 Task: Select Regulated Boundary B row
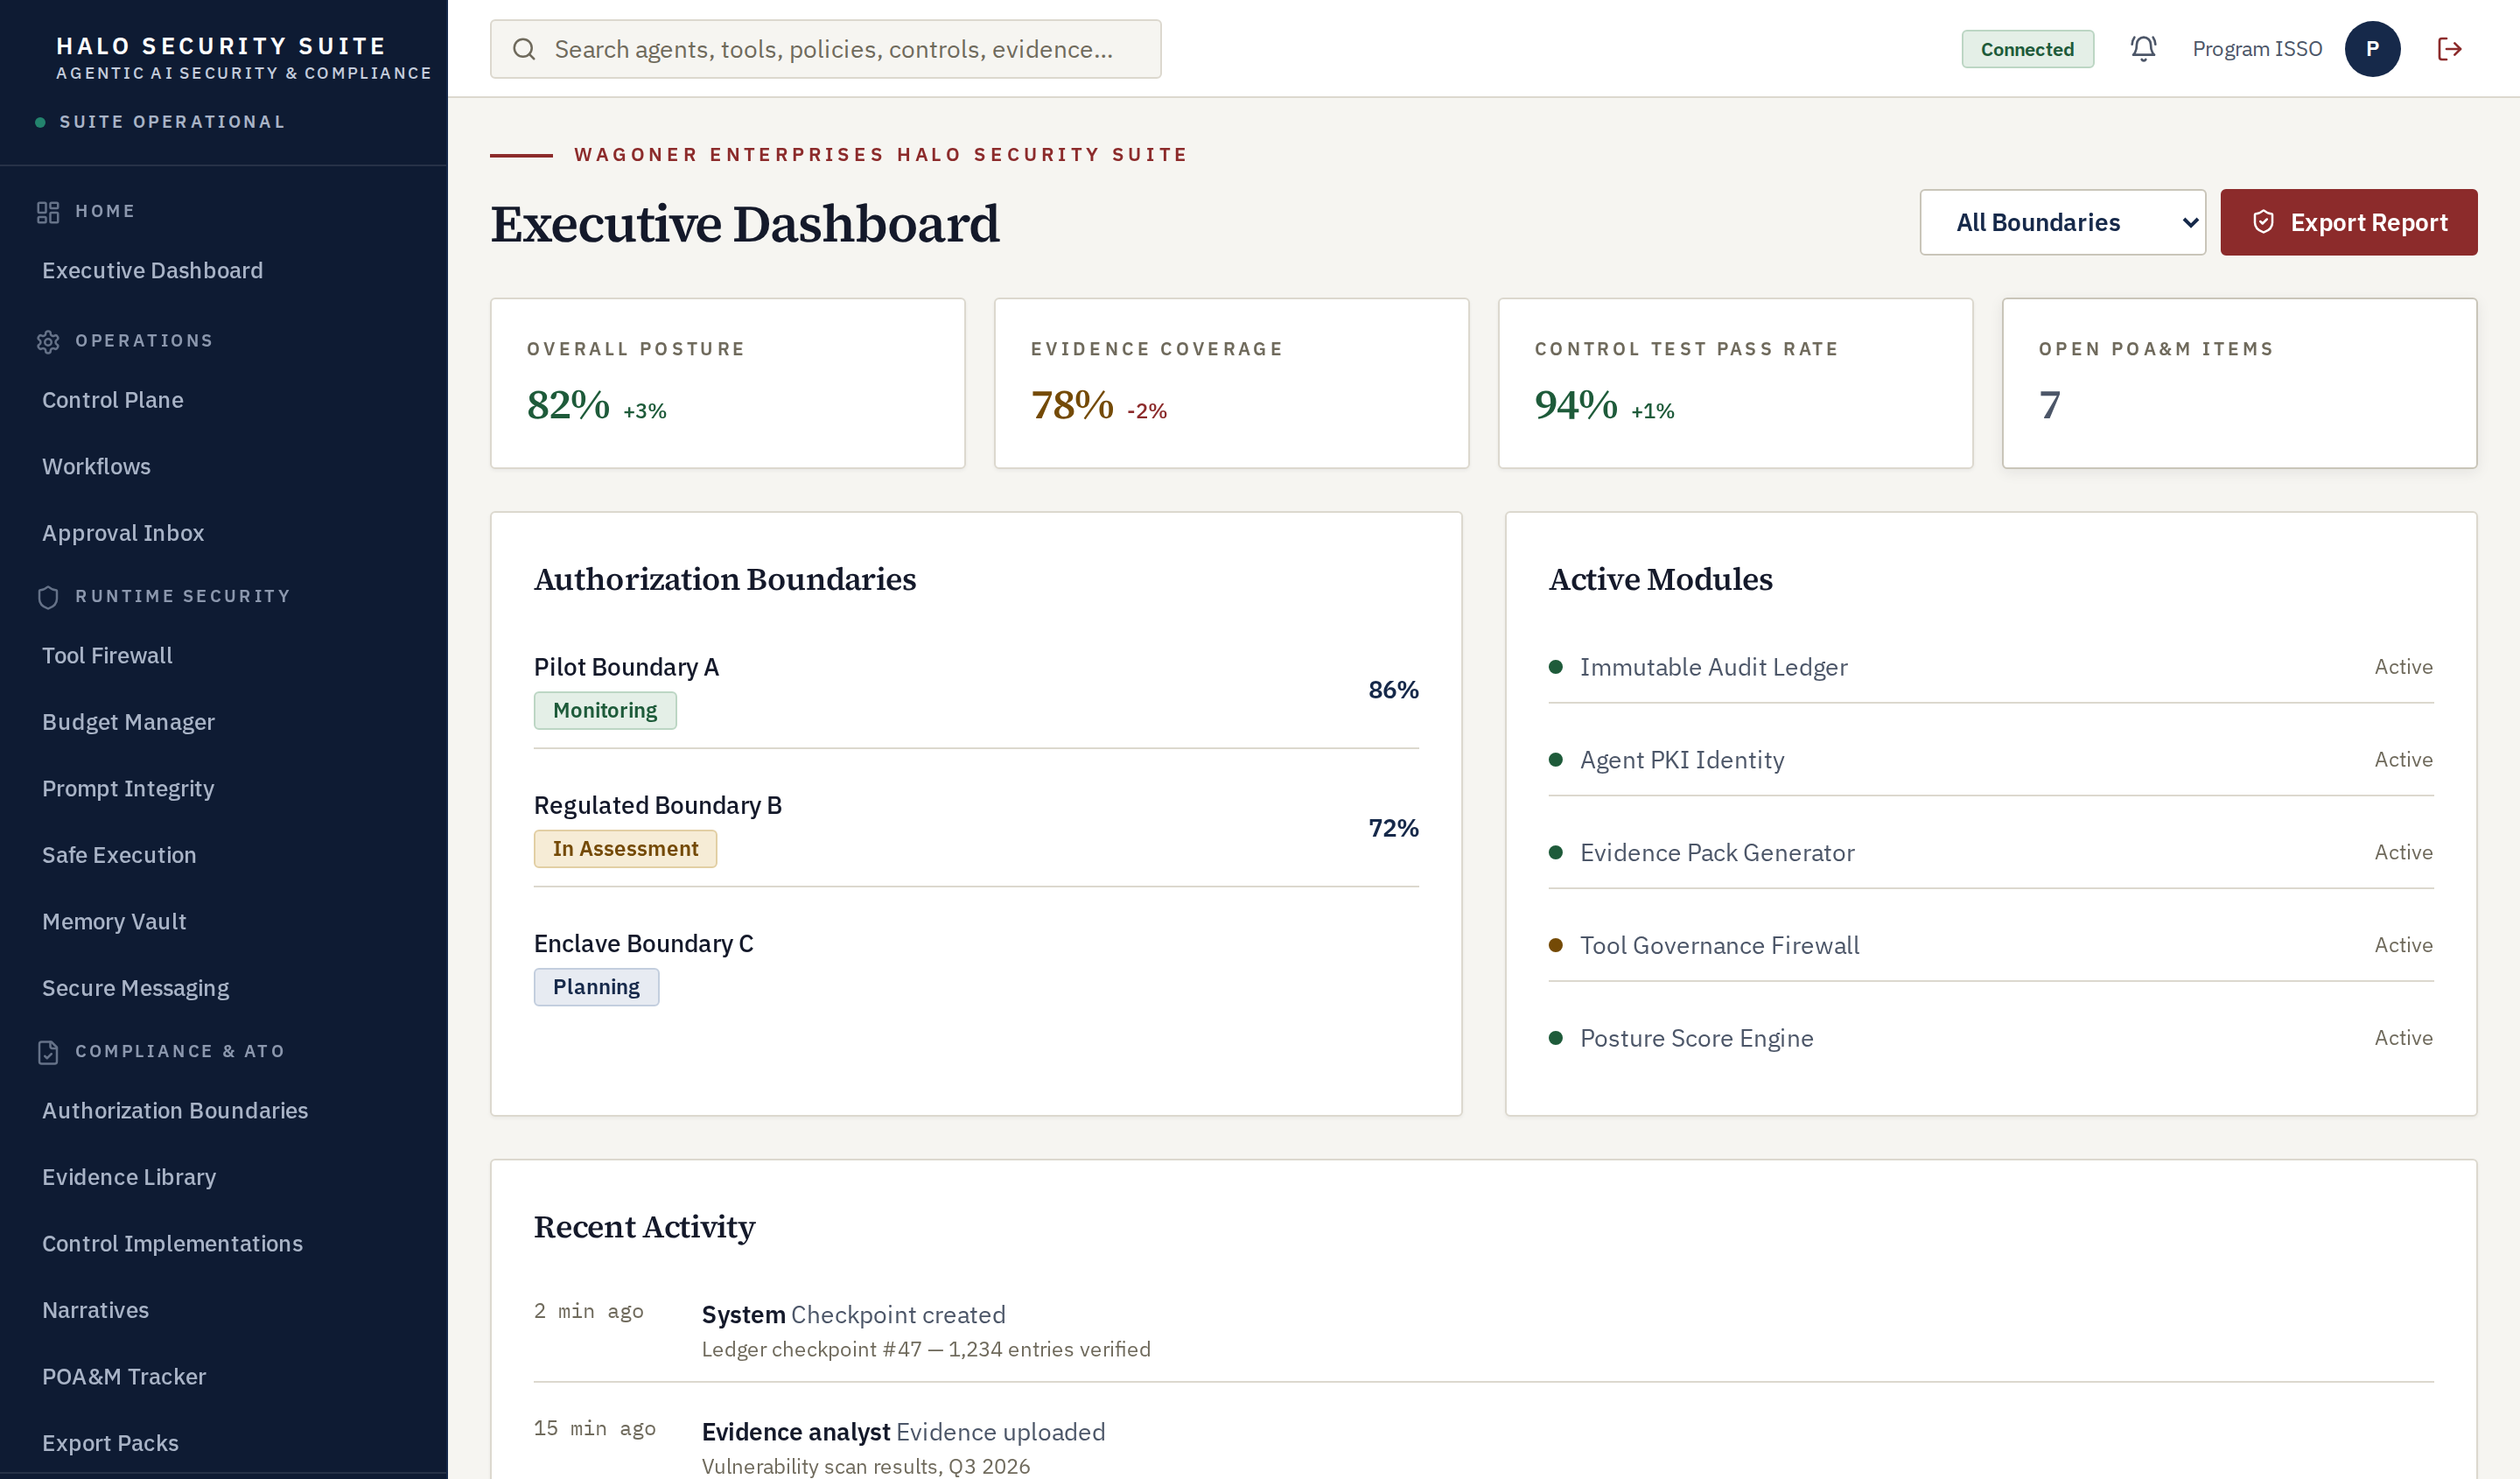(x=976, y=827)
